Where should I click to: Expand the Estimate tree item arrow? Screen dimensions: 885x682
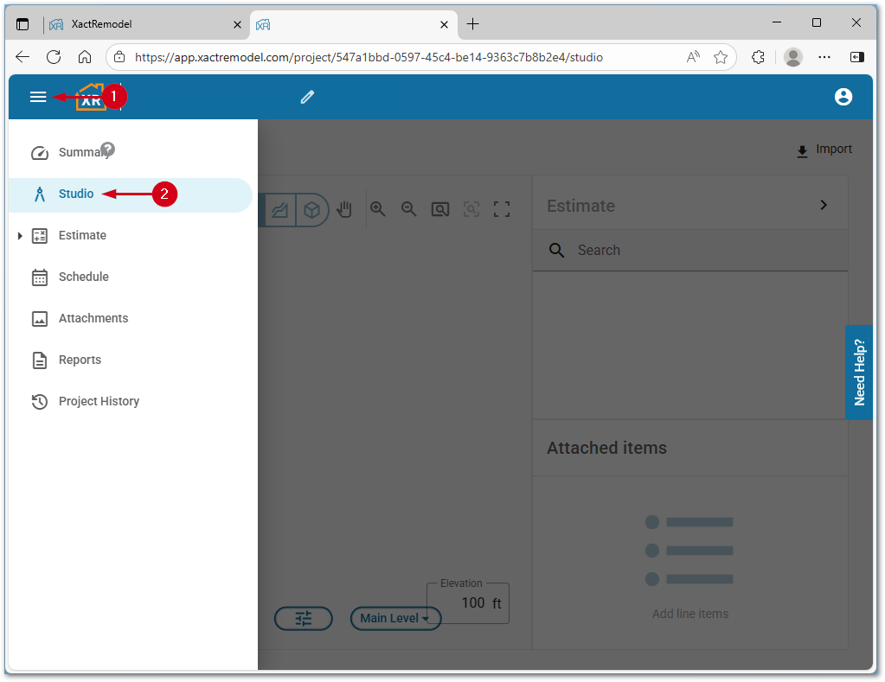[20, 236]
